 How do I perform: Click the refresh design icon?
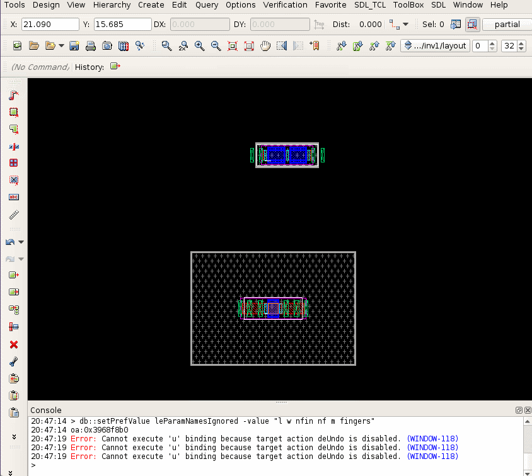pyautogui.click(x=17, y=46)
